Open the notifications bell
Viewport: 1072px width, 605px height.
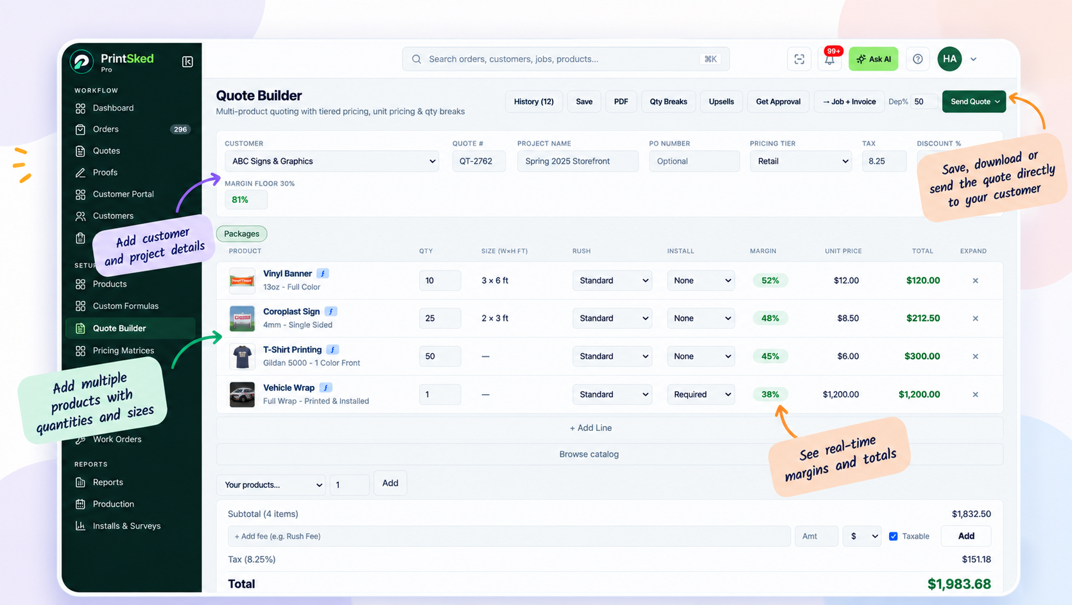(x=829, y=59)
